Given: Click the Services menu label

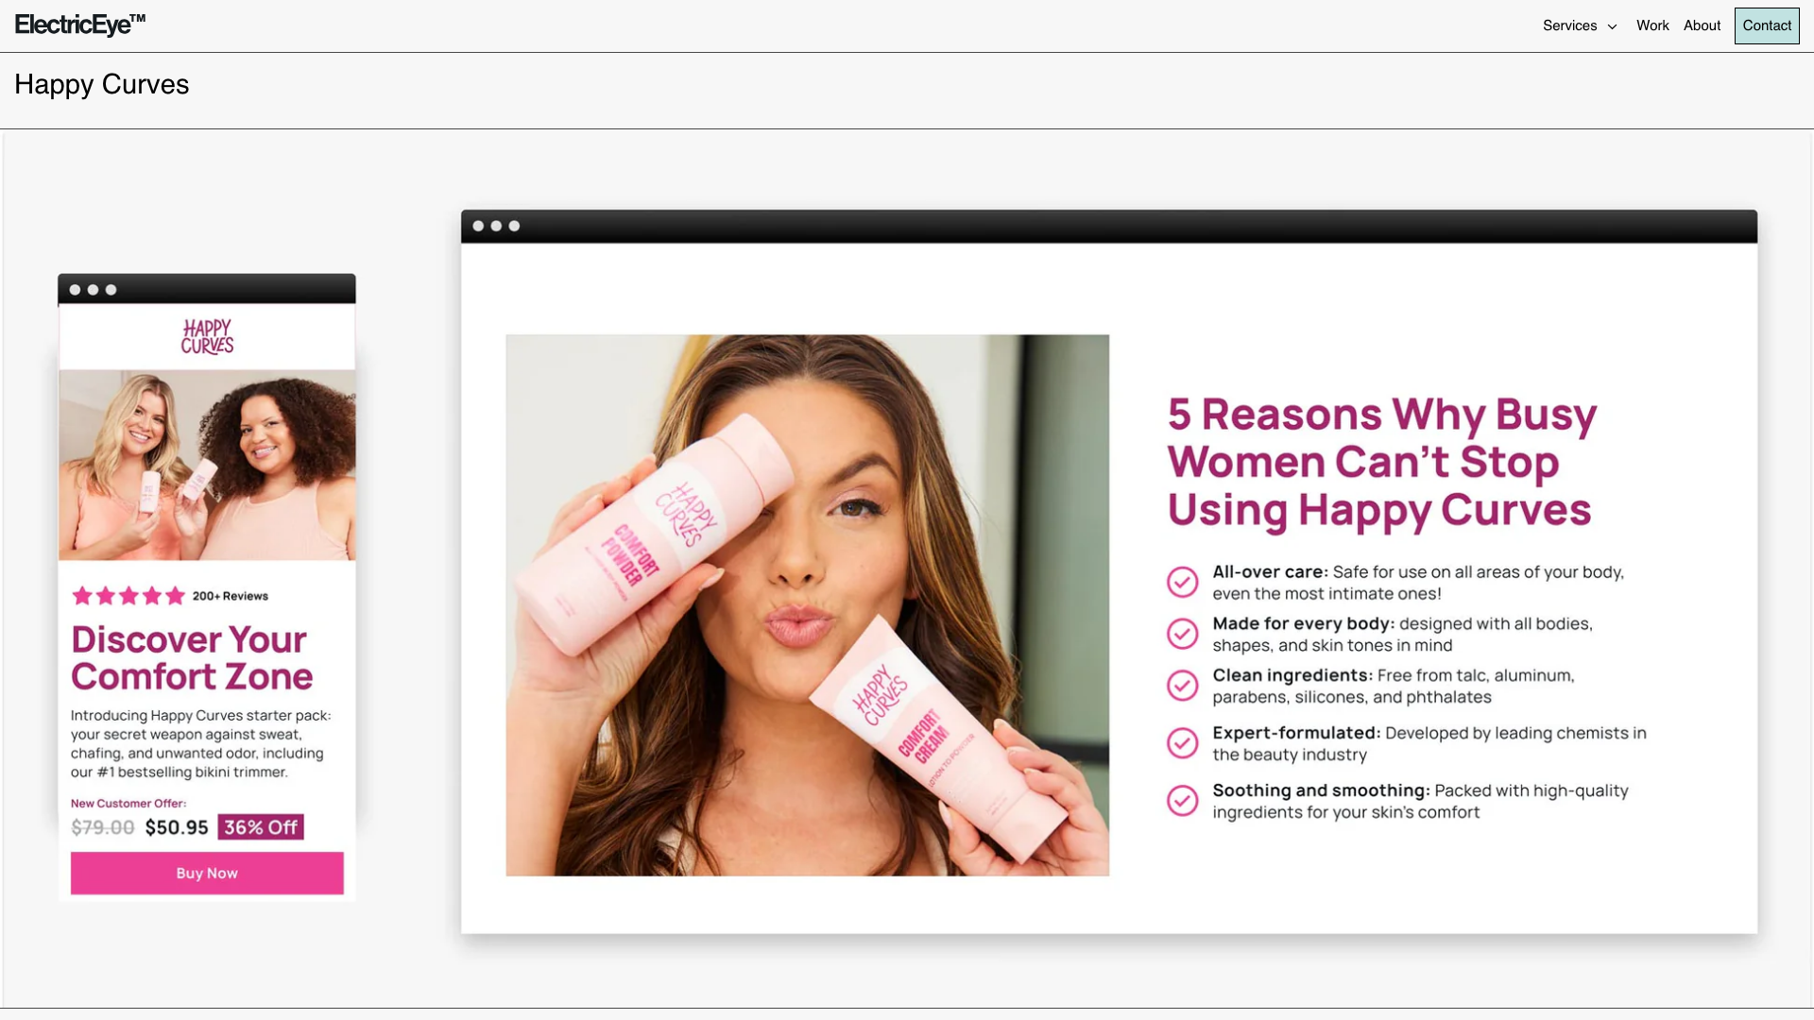Looking at the screenshot, I should 1569,25.
